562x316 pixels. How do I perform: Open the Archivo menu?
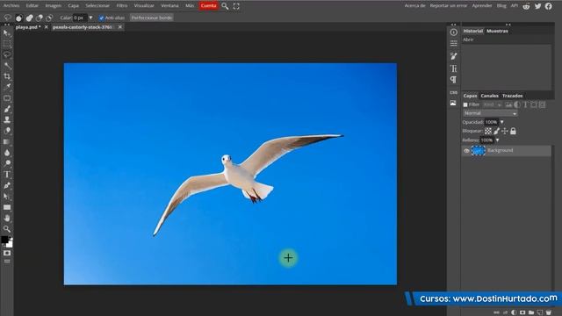click(11, 6)
